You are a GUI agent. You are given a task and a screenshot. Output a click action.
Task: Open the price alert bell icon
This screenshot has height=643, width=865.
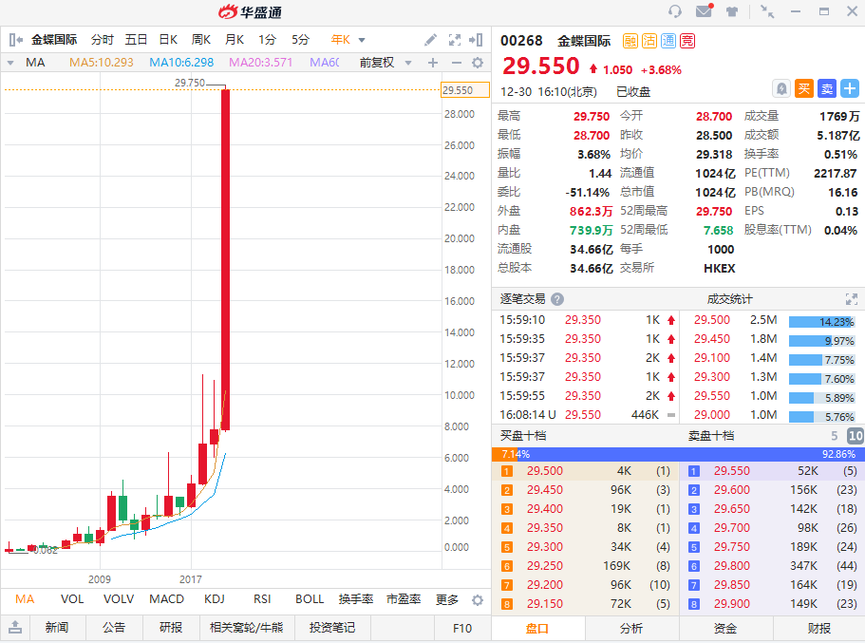coord(781,88)
